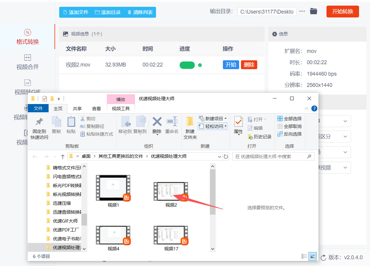The height and width of the screenshot is (266, 370).
Task: Start conversion with 开始转换 button
Action: 342,12
